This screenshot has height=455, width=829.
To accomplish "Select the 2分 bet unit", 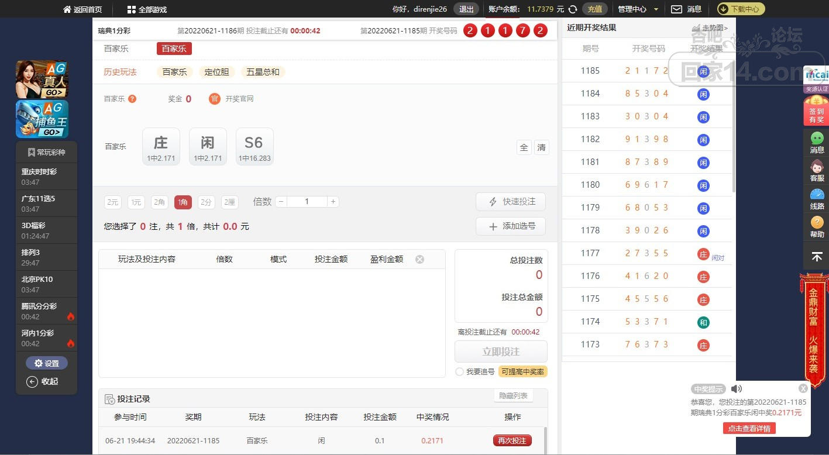I will pos(206,202).
